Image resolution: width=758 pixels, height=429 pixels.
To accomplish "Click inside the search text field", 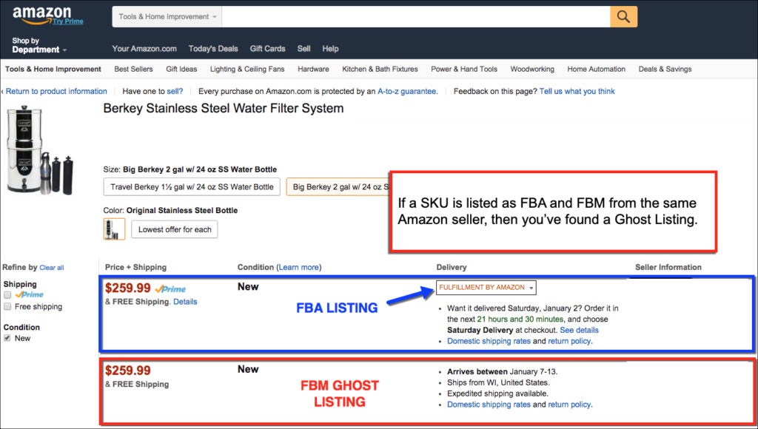I will tap(416, 17).
